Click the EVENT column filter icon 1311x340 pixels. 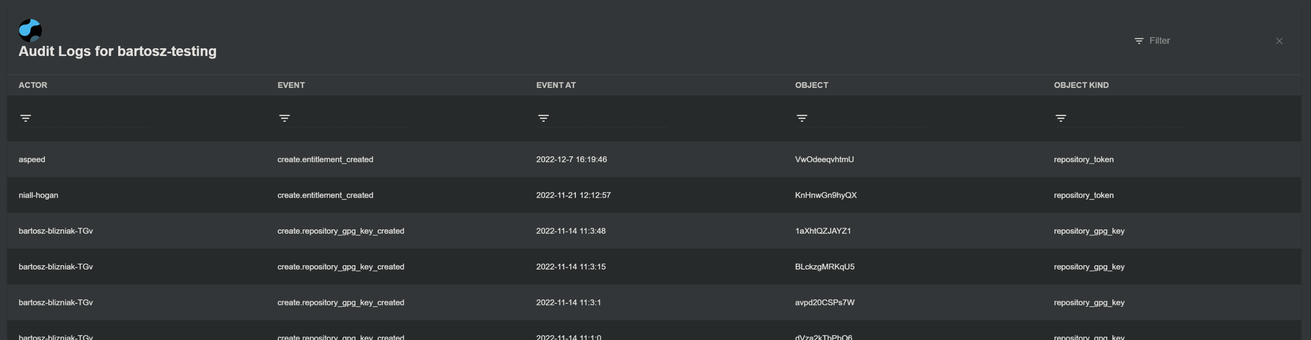285,118
